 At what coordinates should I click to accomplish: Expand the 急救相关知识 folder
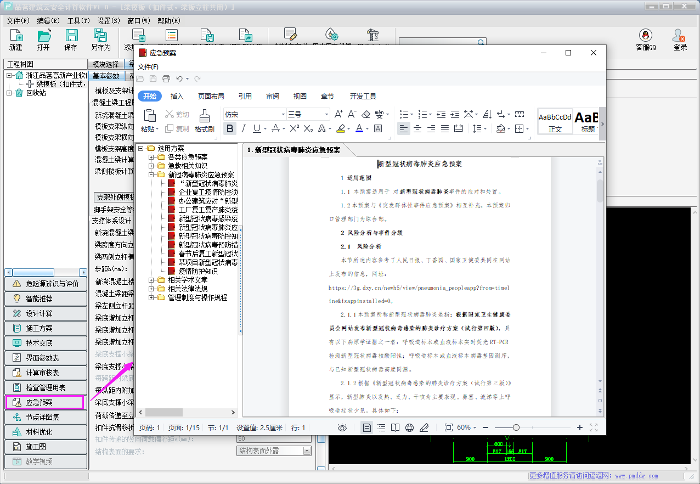[x=151, y=166]
